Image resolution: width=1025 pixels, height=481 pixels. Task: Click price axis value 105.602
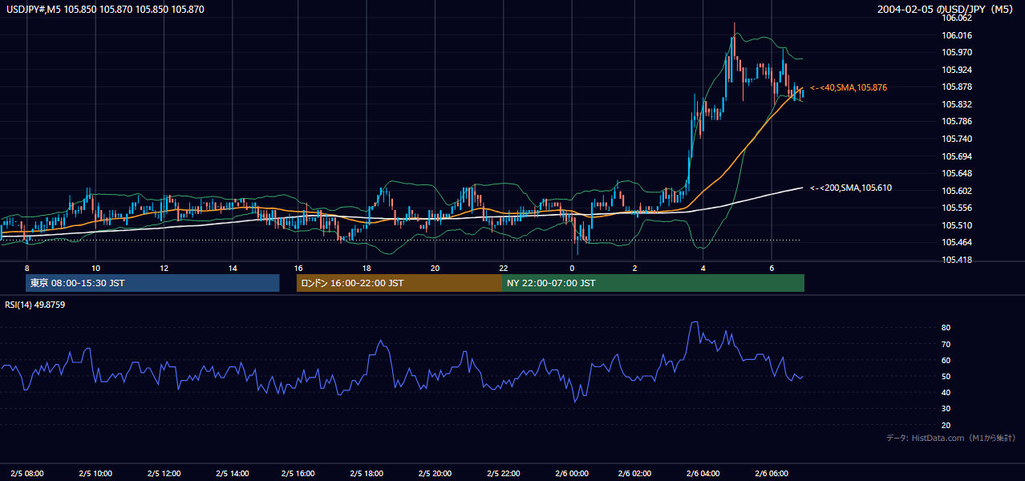[958, 191]
